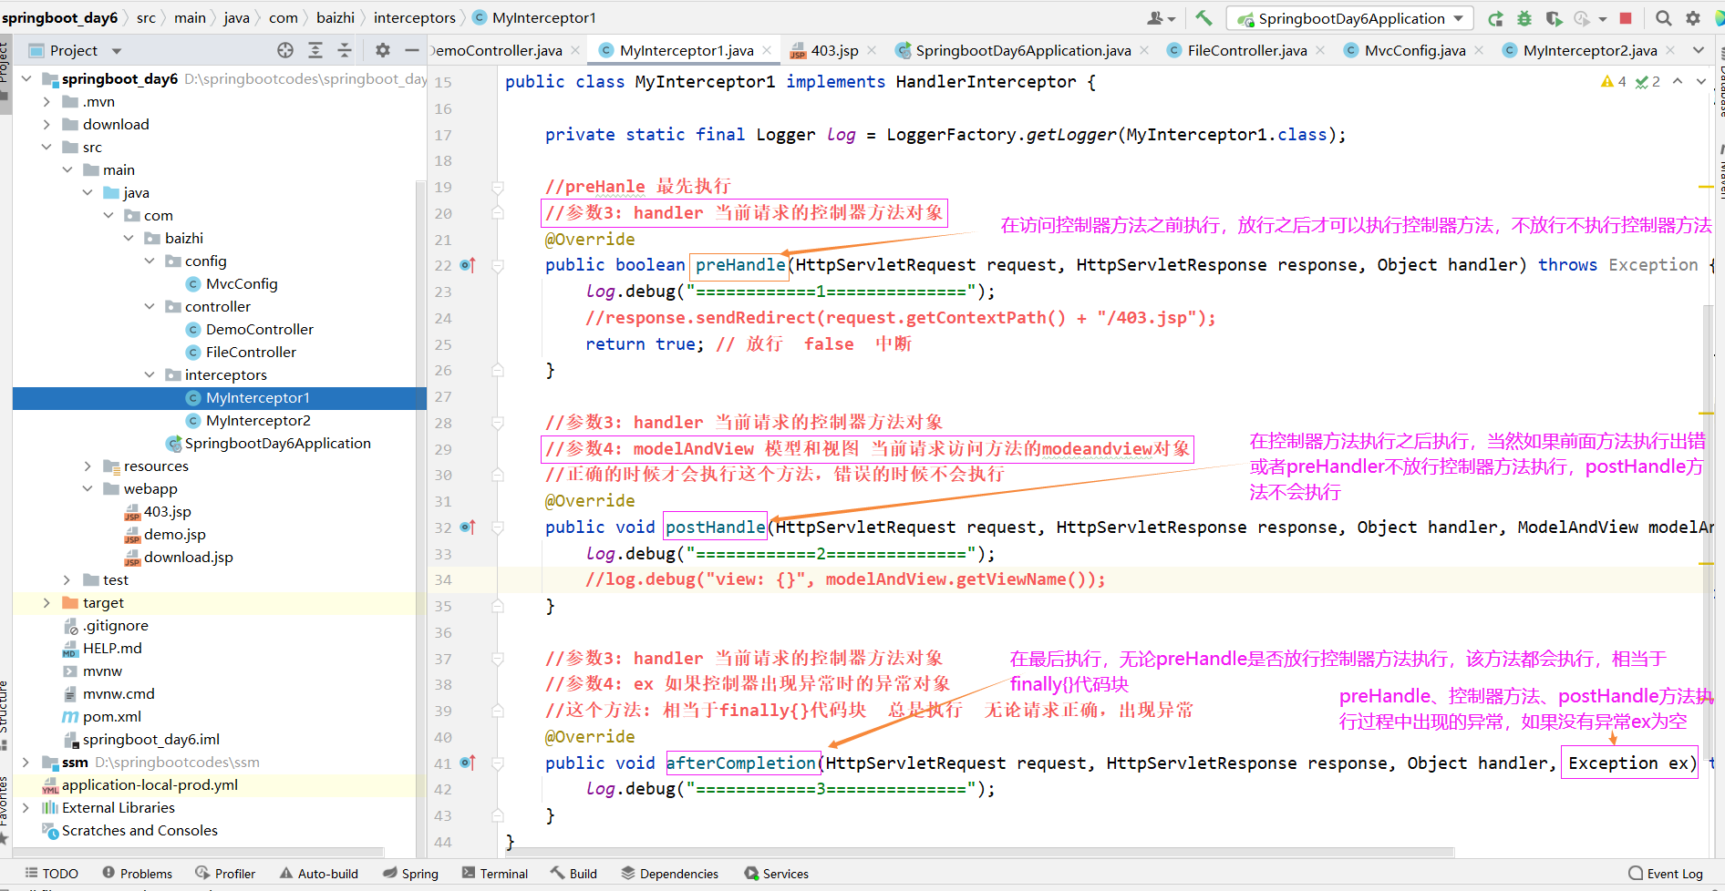Jump to next highlighted error arrow
The height and width of the screenshot is (891, 1725).
click(x=1701, y=82)
